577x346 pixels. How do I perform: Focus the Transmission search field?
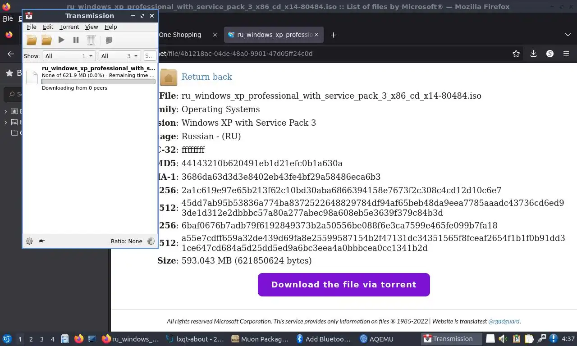click(x=150, y=56)
